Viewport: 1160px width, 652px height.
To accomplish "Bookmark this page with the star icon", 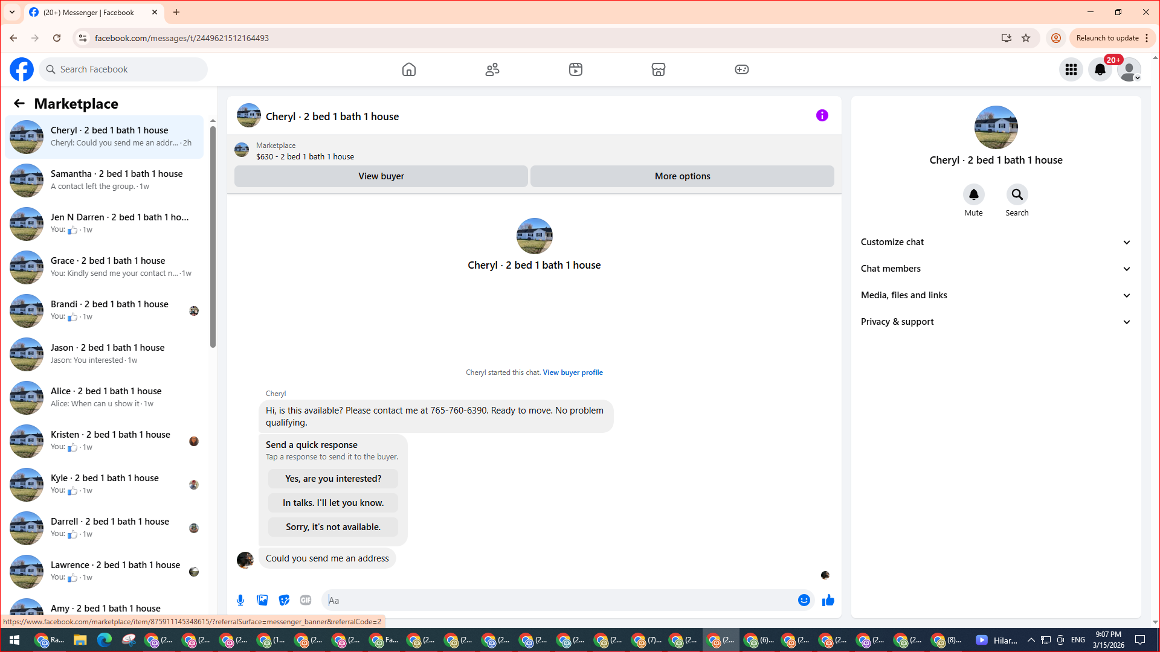I will click(x=1026, y=38).
